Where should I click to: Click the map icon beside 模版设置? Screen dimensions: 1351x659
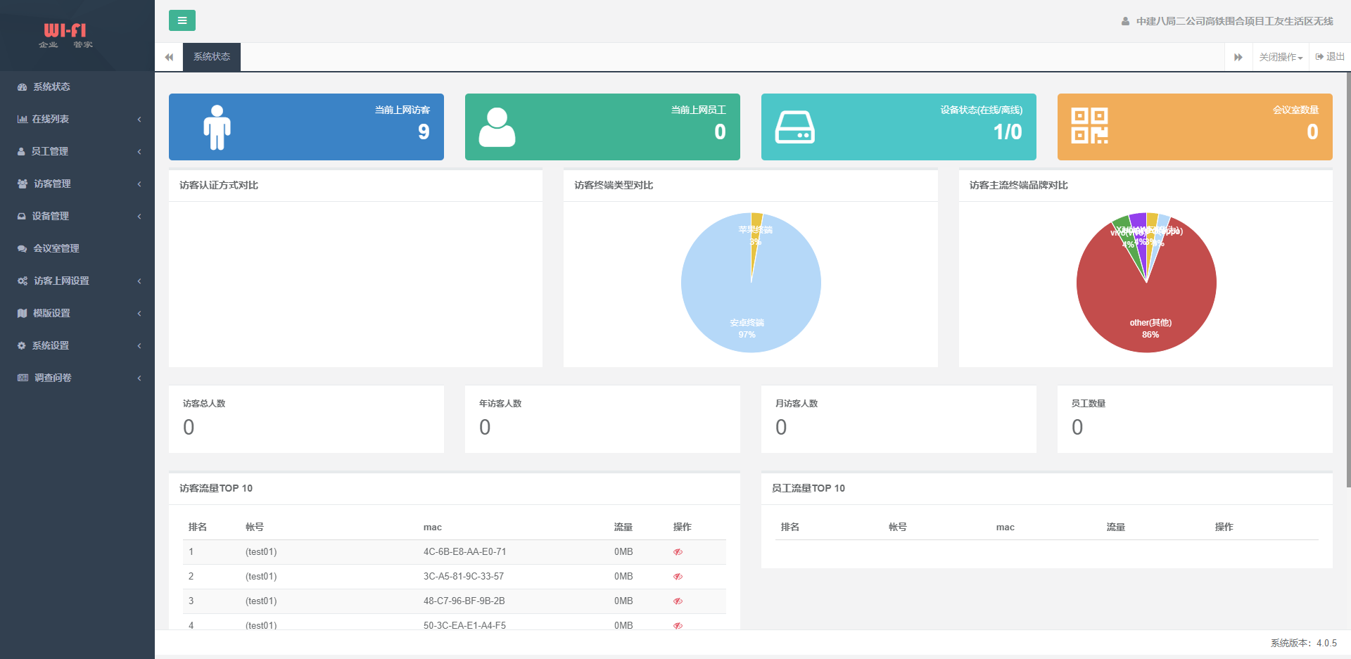coord(22,314)
